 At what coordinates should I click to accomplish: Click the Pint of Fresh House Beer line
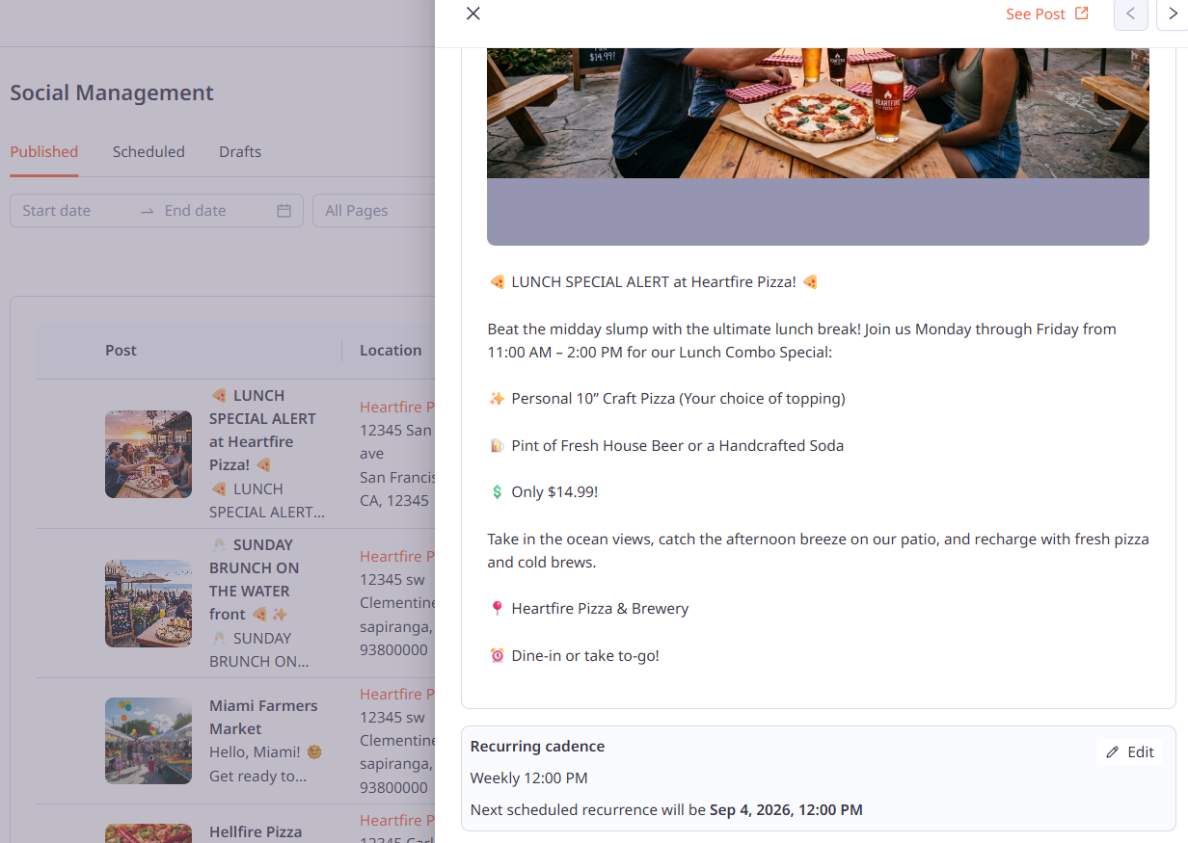coord(666,446)
